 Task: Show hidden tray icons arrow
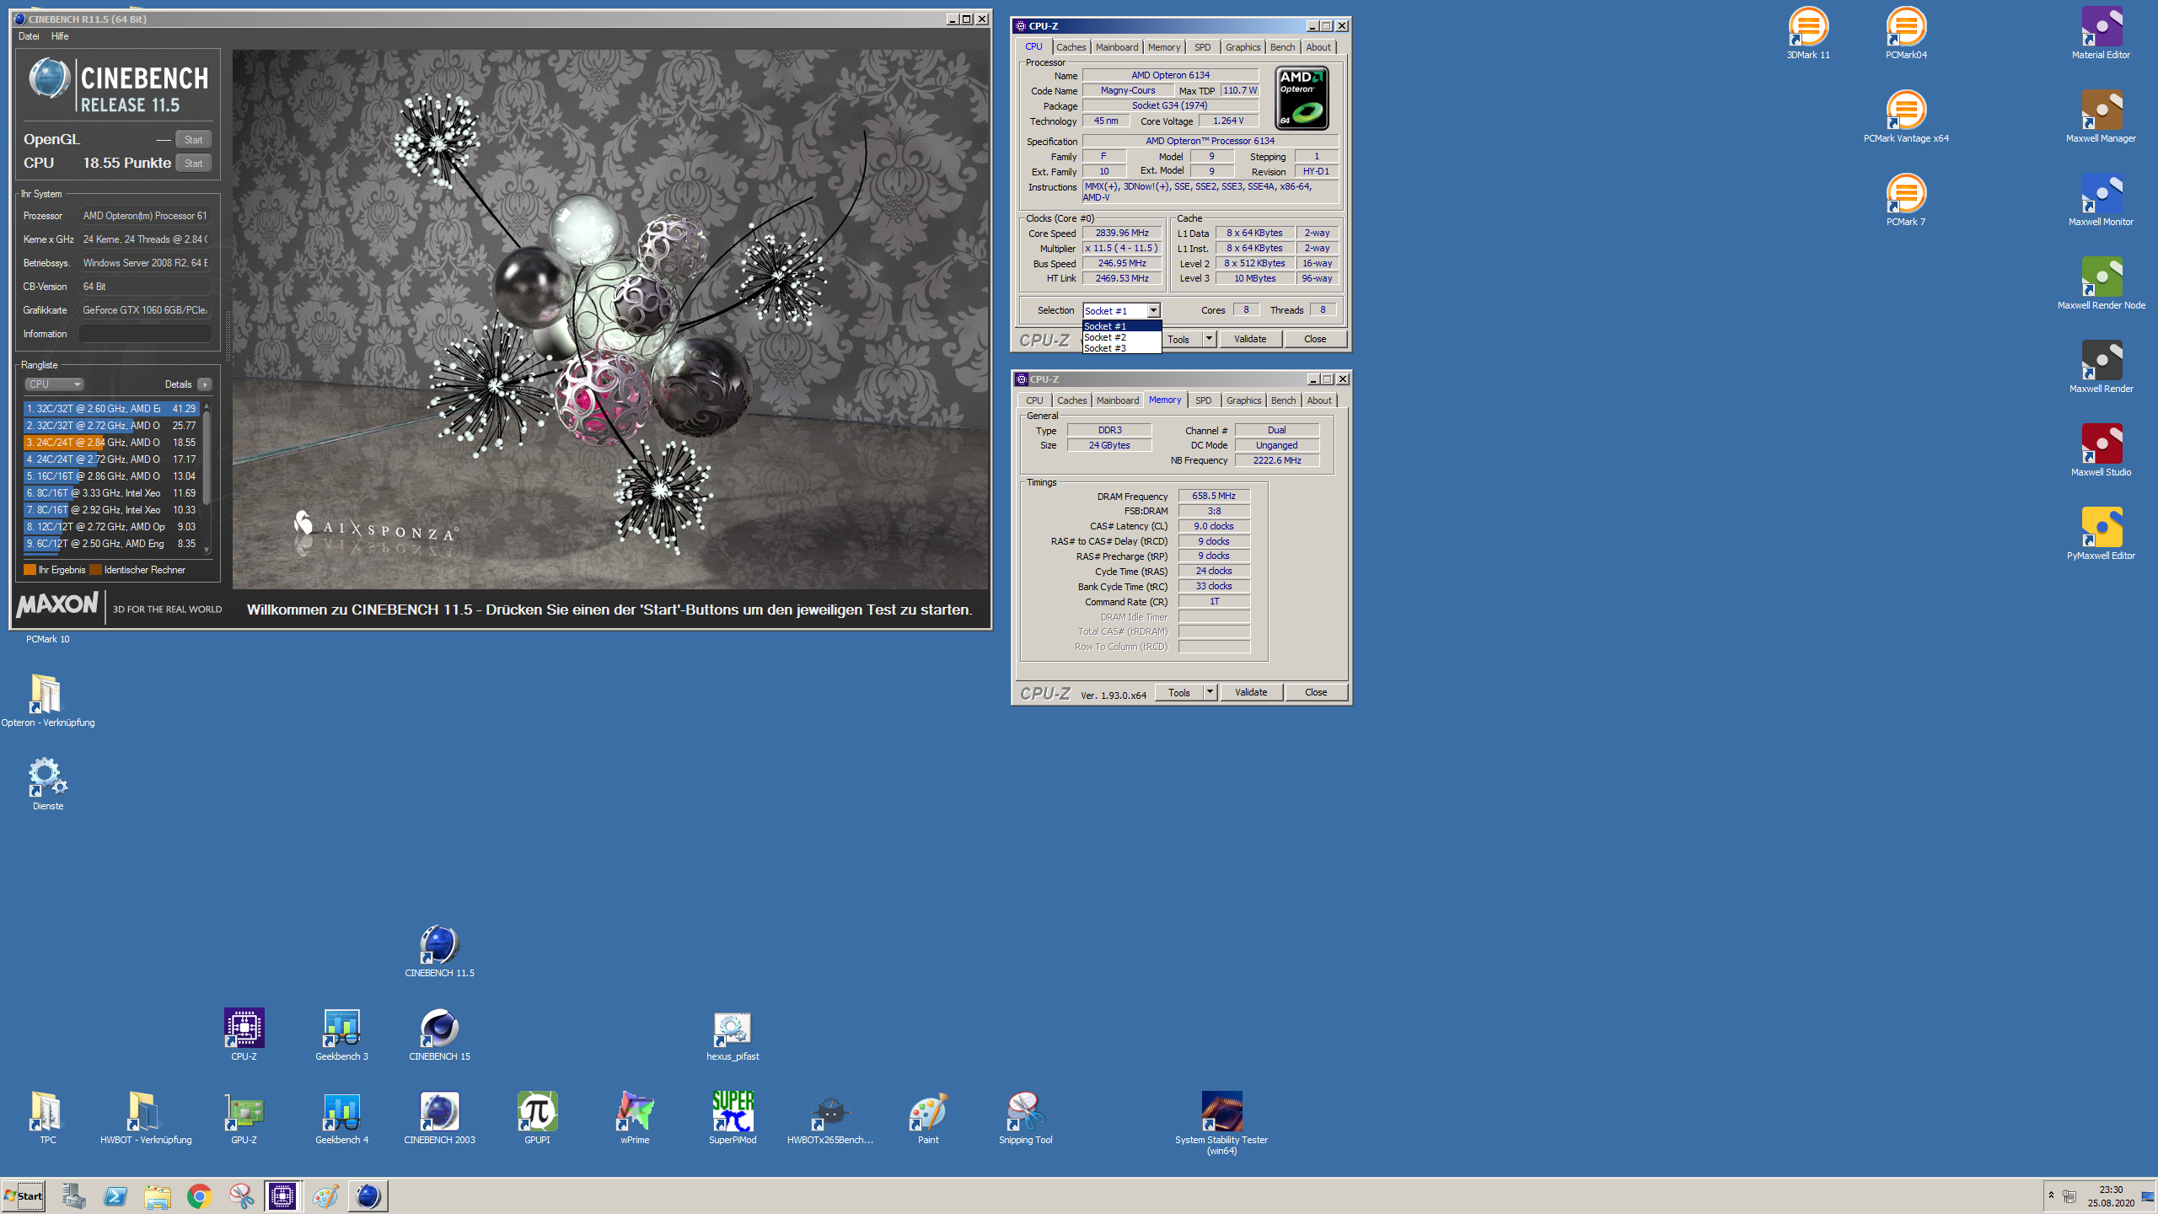pos(2051,1195)
